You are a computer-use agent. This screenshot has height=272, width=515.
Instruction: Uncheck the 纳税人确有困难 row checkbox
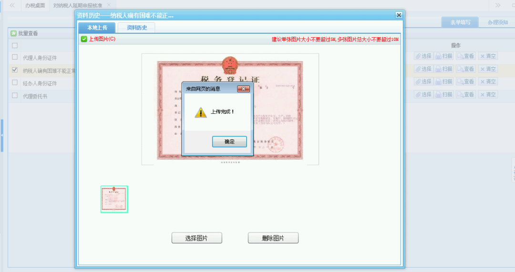[x=15, y=70]
